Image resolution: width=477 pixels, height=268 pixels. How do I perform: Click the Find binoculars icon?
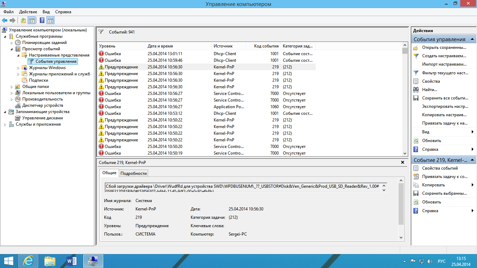[x=416, y=90]
